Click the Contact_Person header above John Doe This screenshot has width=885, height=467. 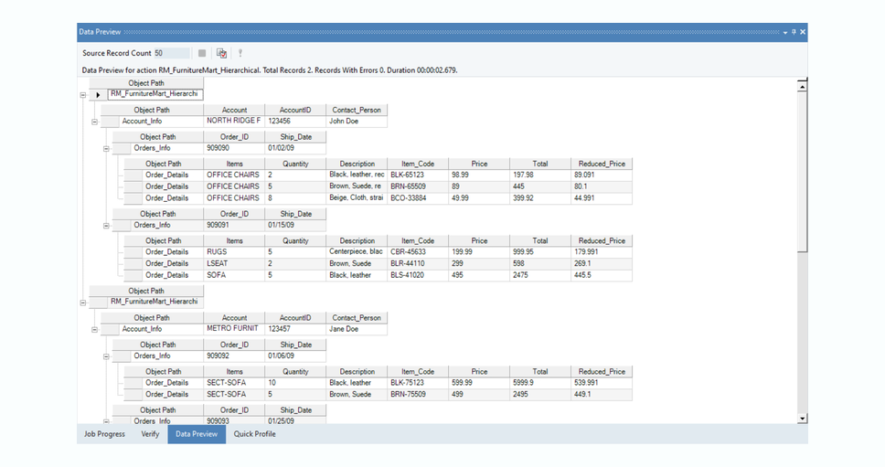pyautogui.click(x=357, y=110)
